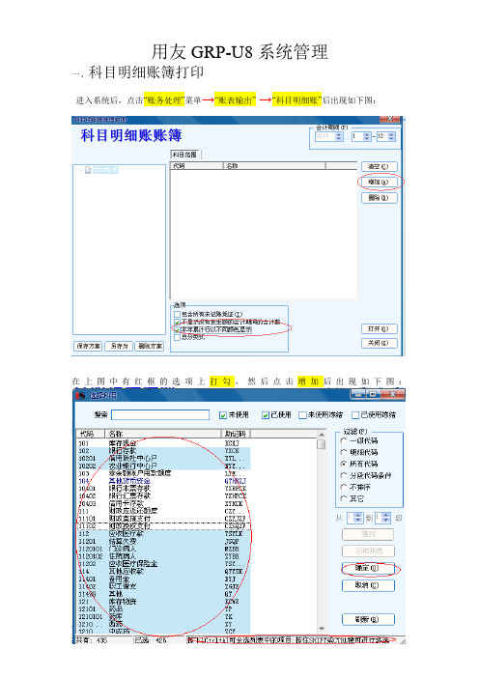The width and height of the screenshot is (479, 678).
Task: Click the 代码 column header in 选择科目 list
Action: click(x=90, y=434)
